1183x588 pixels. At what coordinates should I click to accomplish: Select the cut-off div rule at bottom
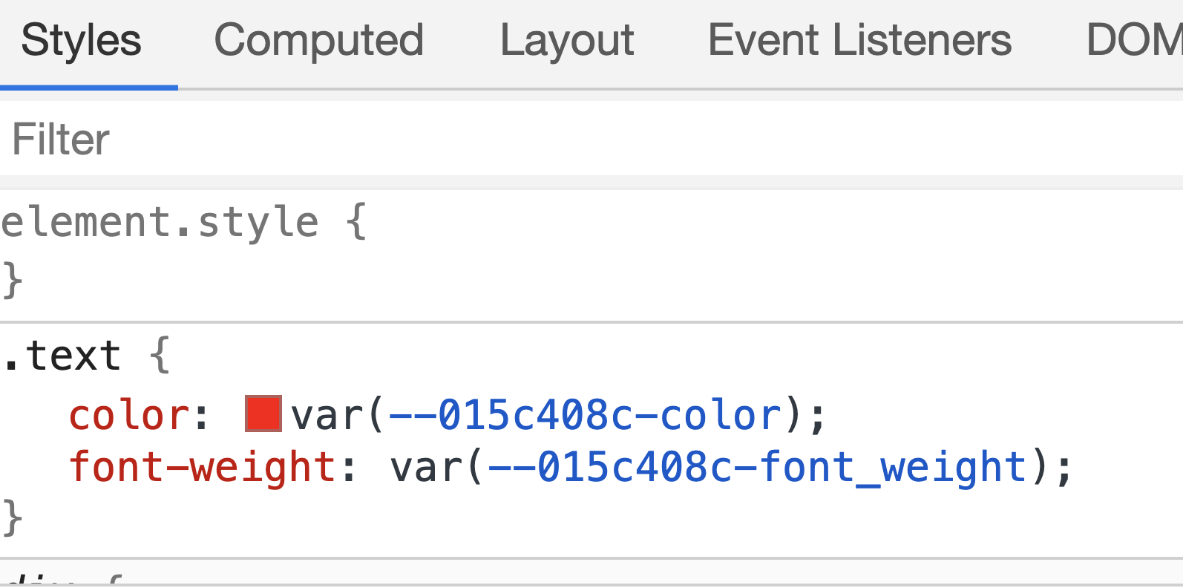(45, 579)
